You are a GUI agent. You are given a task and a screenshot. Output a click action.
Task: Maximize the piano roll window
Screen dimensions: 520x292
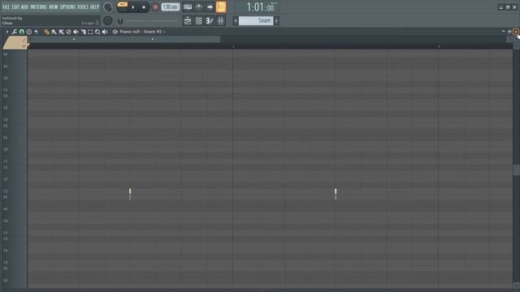509,32
